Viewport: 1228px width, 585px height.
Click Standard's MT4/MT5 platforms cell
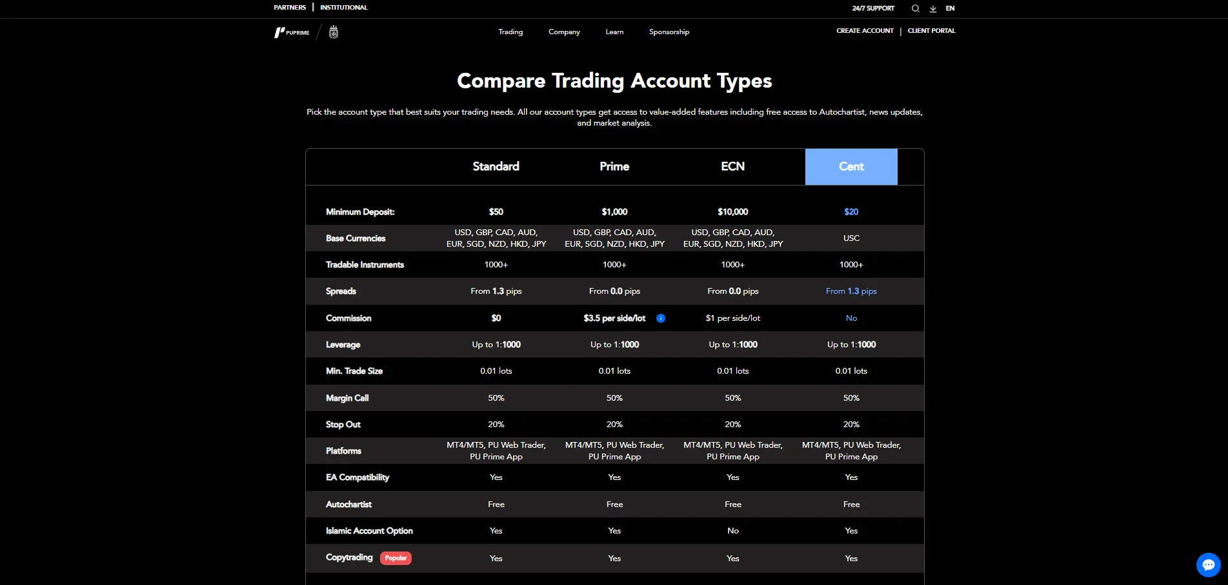click(496, 451)
